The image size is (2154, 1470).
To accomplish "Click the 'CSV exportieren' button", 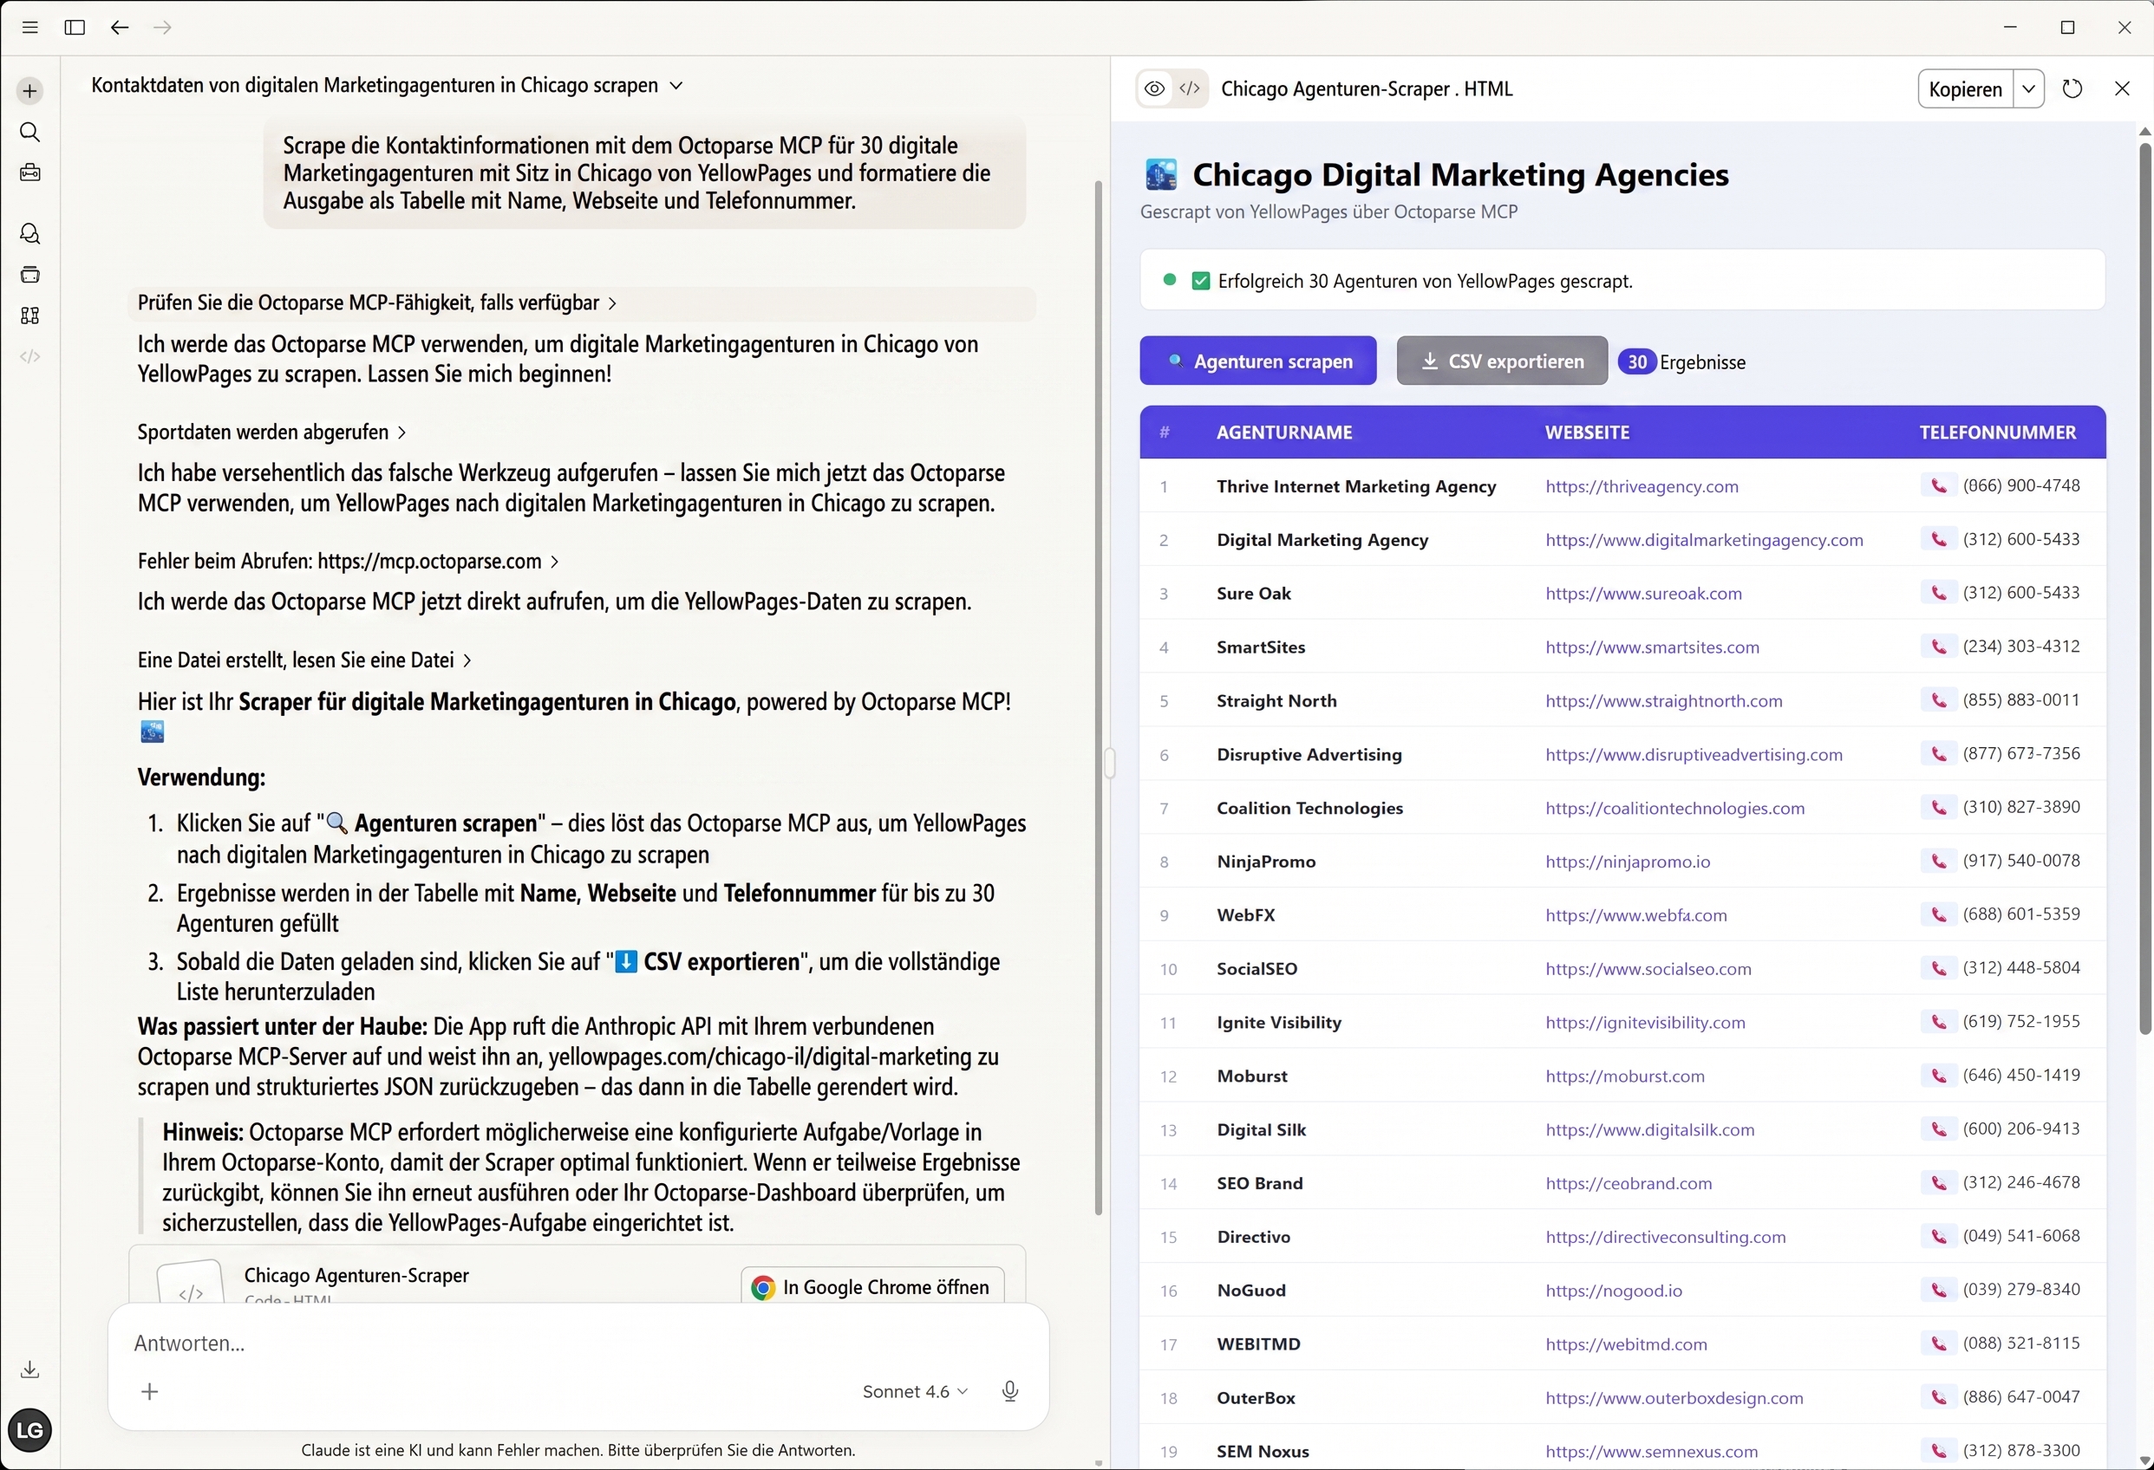I will pos(1502,361).
